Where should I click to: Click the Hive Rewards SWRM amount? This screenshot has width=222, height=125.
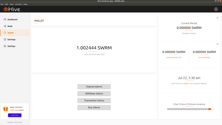pyautogui.click(x=204, y=52)
